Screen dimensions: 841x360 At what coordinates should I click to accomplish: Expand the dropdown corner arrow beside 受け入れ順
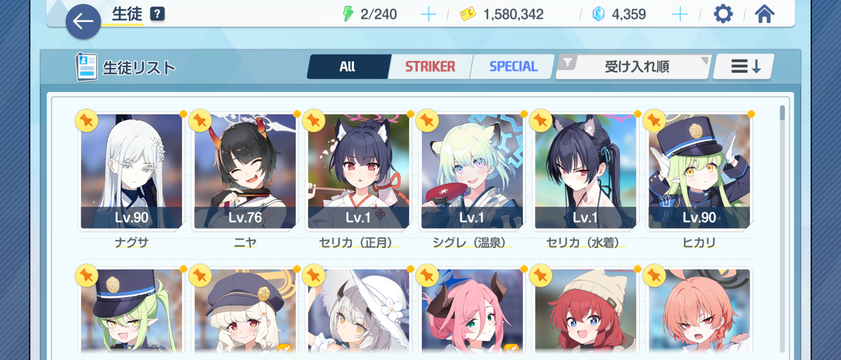[704, 61]
